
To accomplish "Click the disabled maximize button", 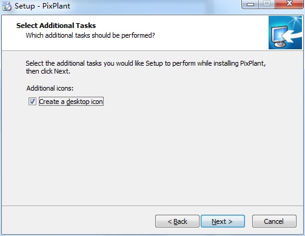I will [x=267, y=4].
